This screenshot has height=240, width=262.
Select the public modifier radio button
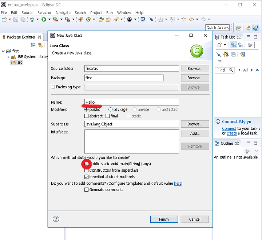[x=86, y=109]
